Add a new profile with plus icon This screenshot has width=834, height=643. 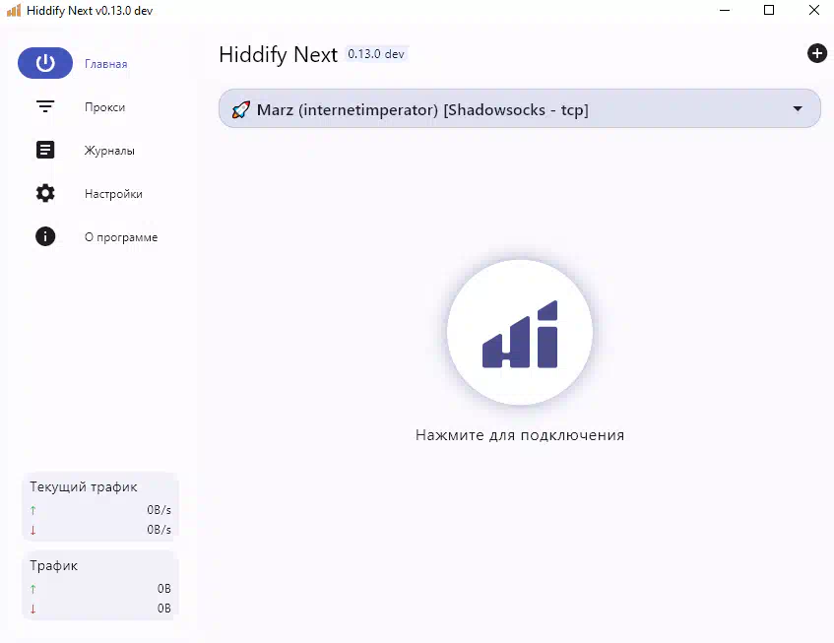(x=817, y=53)
